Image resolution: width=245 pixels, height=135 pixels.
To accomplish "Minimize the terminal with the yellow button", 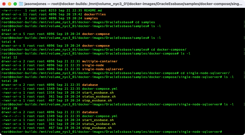I will tap(10, 4).
